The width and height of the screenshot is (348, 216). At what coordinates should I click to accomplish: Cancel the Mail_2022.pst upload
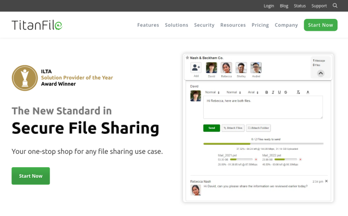tap(300, 159)
